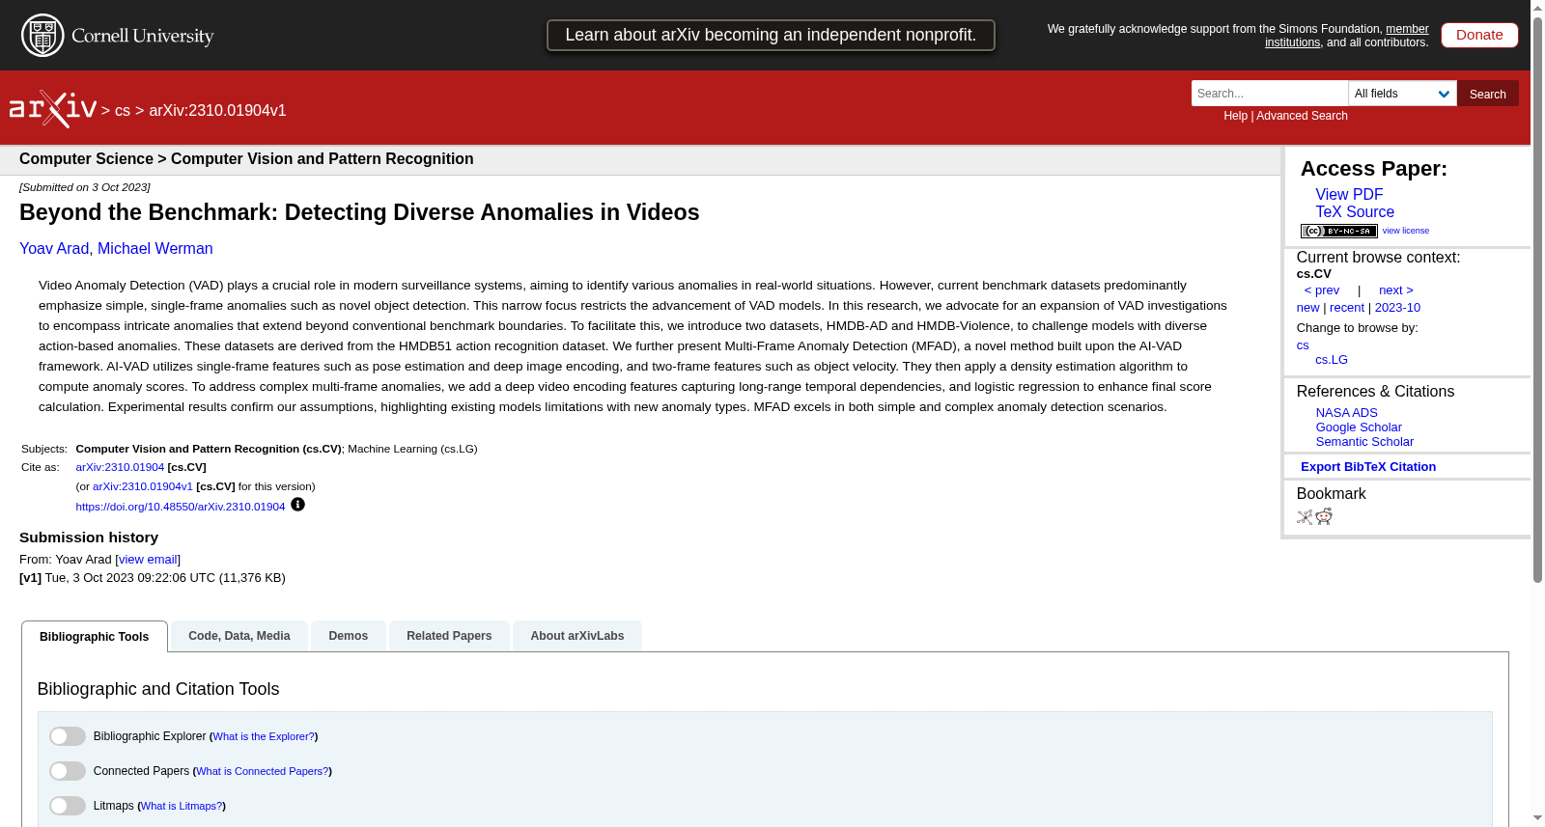1545x827 pixels.
Task: Open NASA ADS citations link
Action: coord(1346,413)
